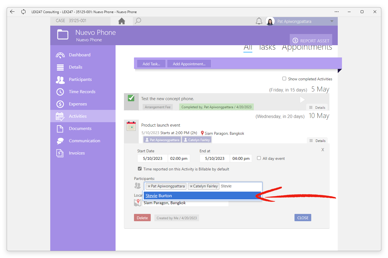The image size is (388, 258).
Task: Open the window's three-dot more menu
Action: click(x=337, y=12)
